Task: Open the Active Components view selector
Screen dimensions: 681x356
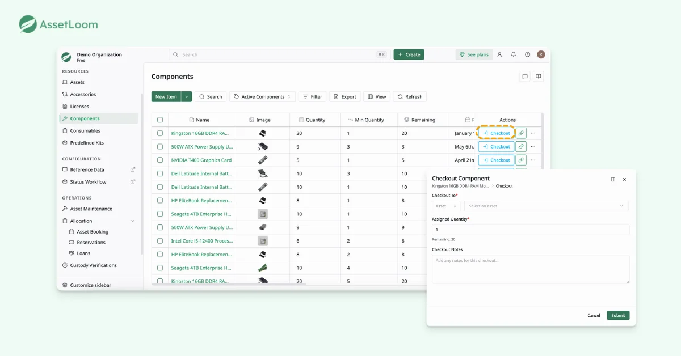Action: point(263,96)
